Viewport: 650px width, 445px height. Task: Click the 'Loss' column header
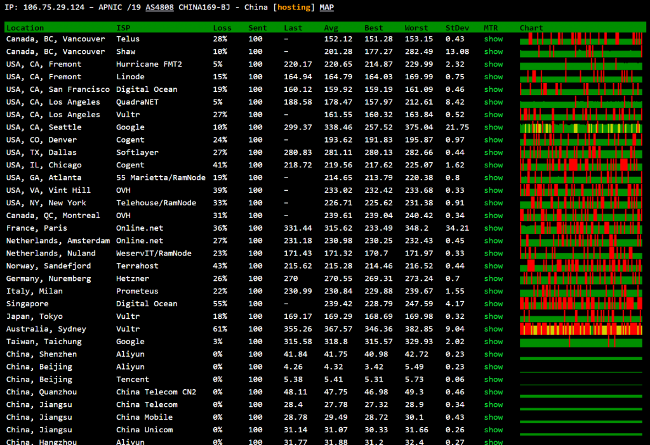(x=222, y=28)
